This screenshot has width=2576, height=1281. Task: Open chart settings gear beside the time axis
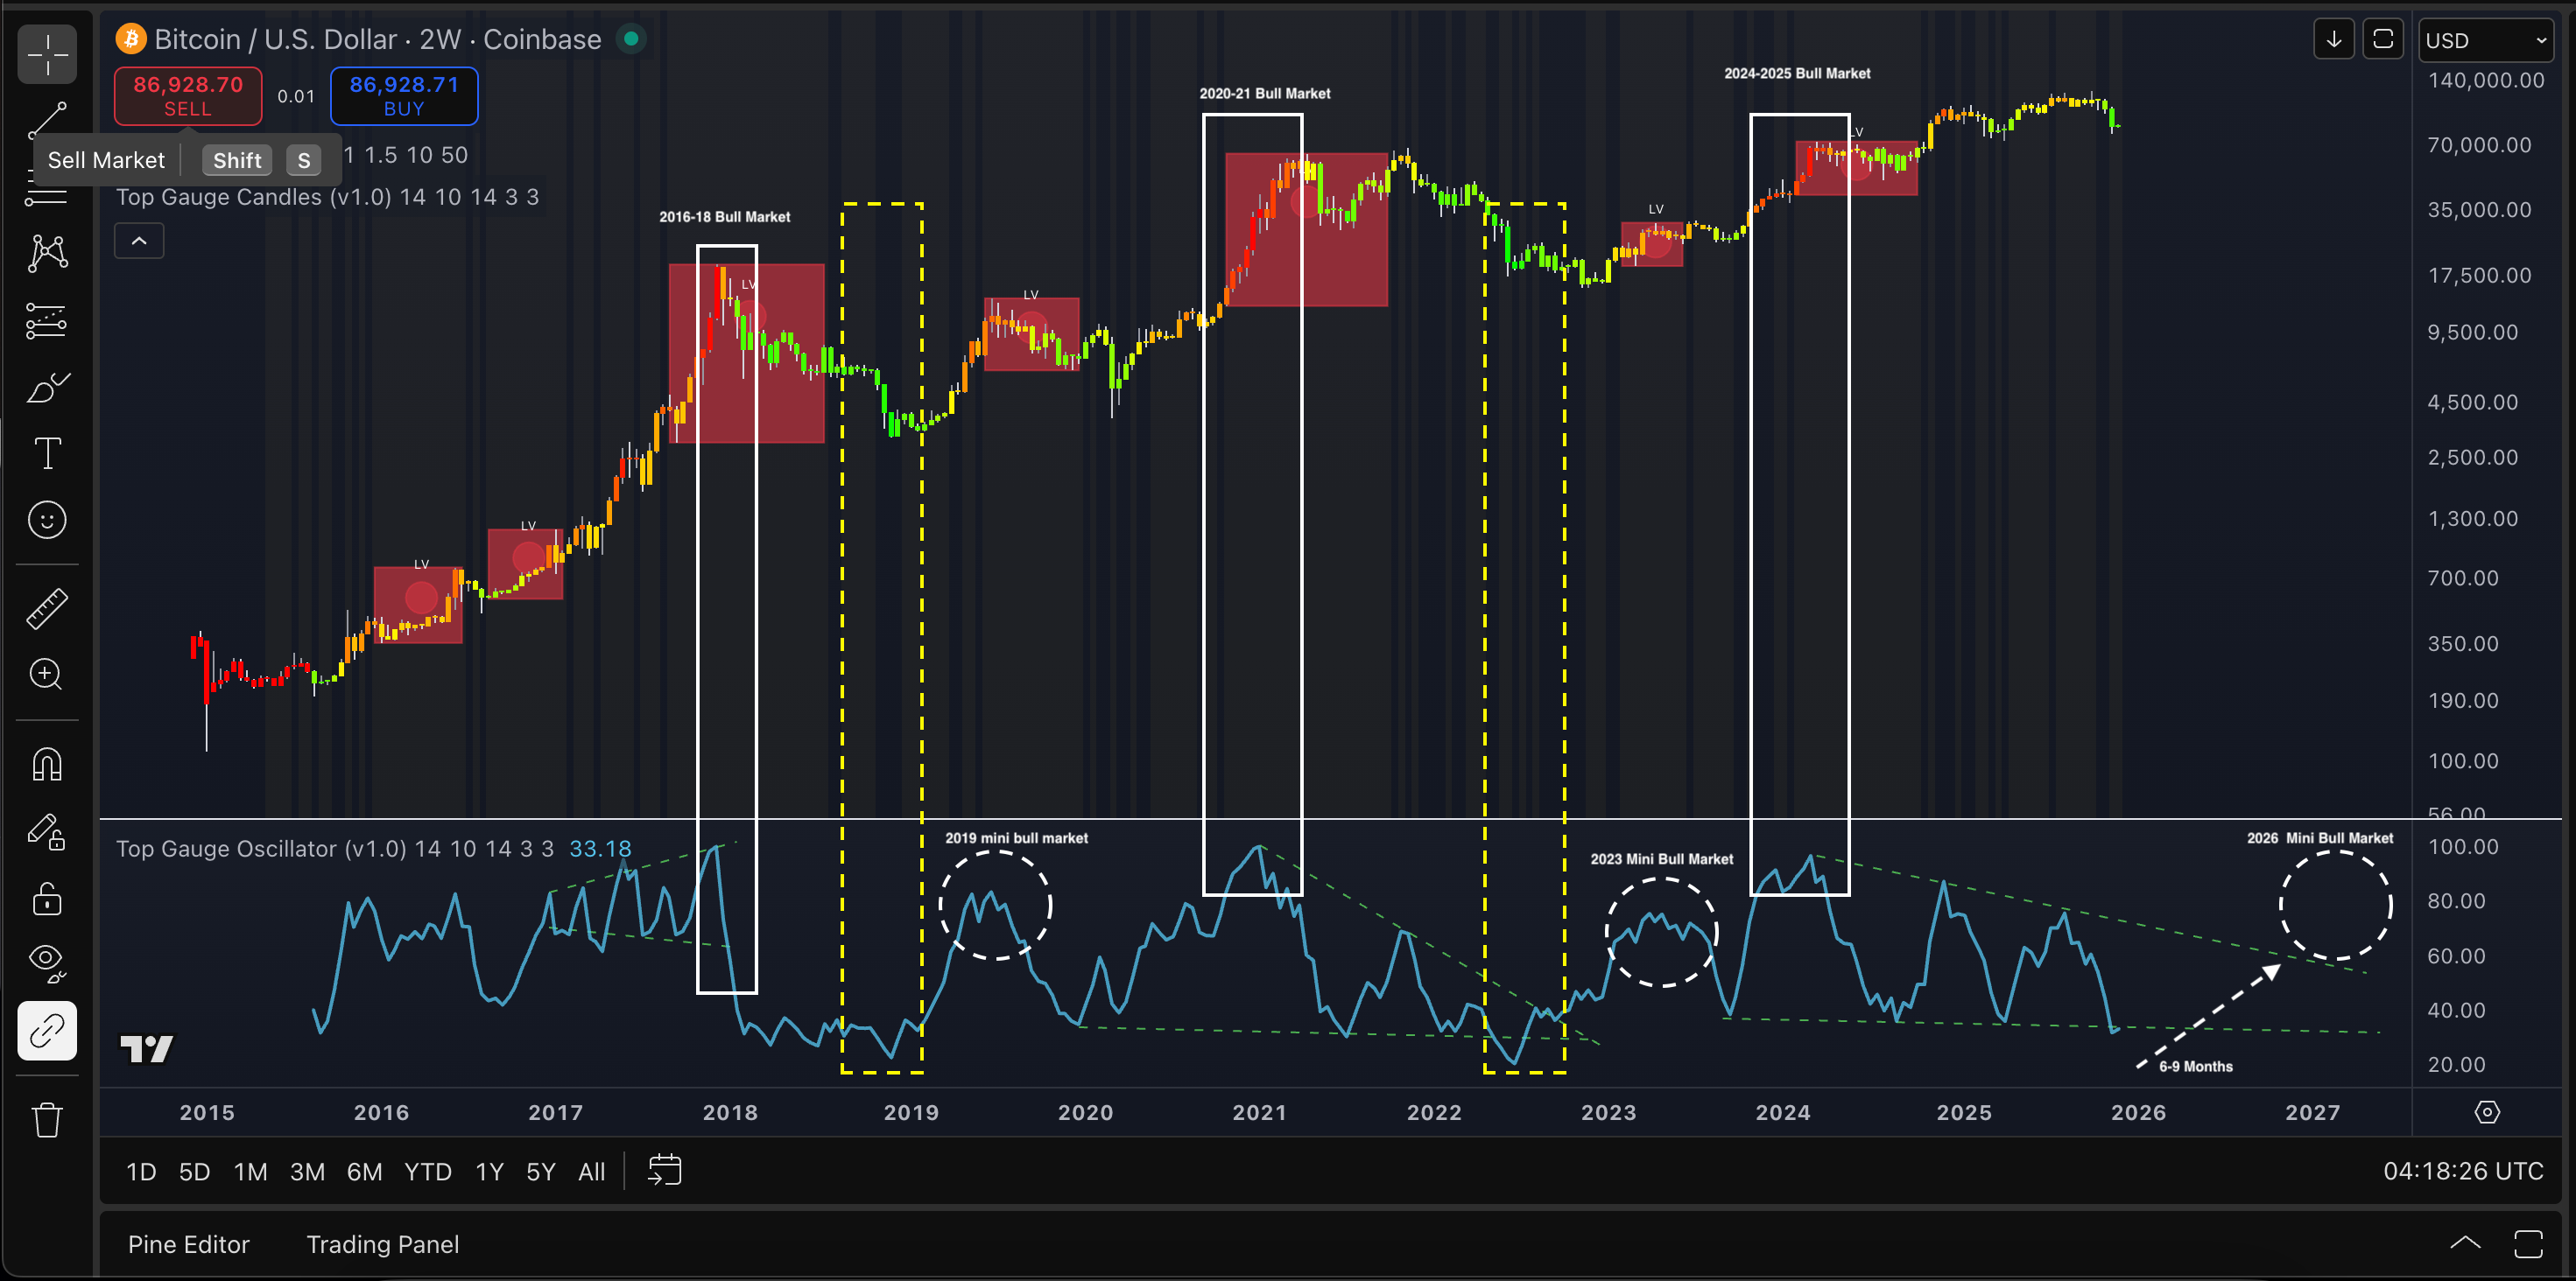click(x=2487, y=1112)
